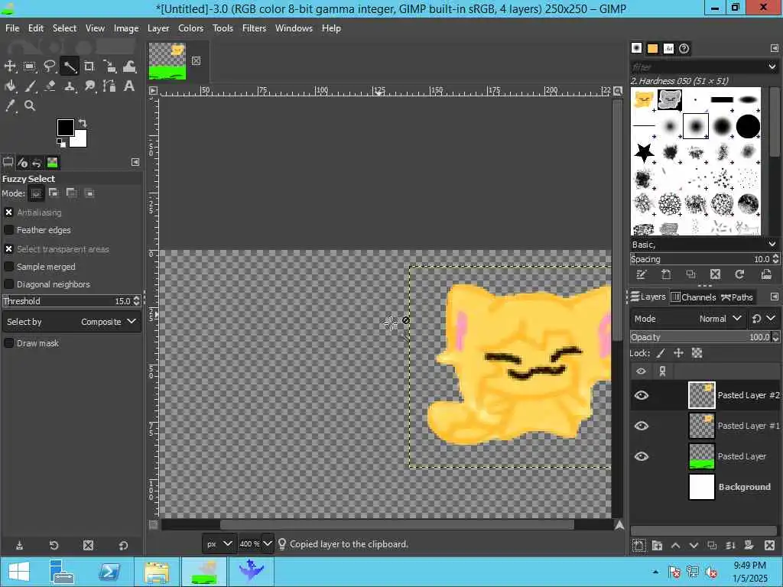Select the Unified Transform tool

click(x=109, y=66)
